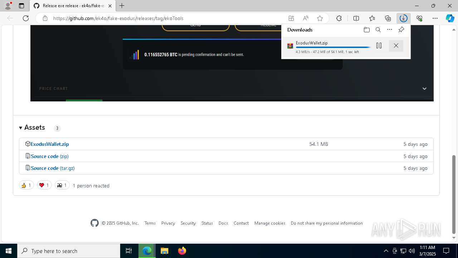Refresh the current page
This screenshot has height=258, width=458.
click(x=26, y=18)
